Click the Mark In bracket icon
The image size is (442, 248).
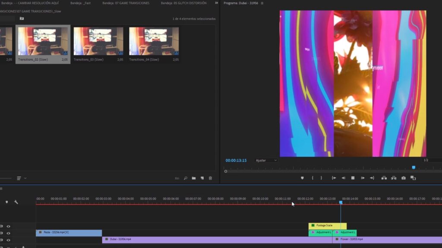313,178
